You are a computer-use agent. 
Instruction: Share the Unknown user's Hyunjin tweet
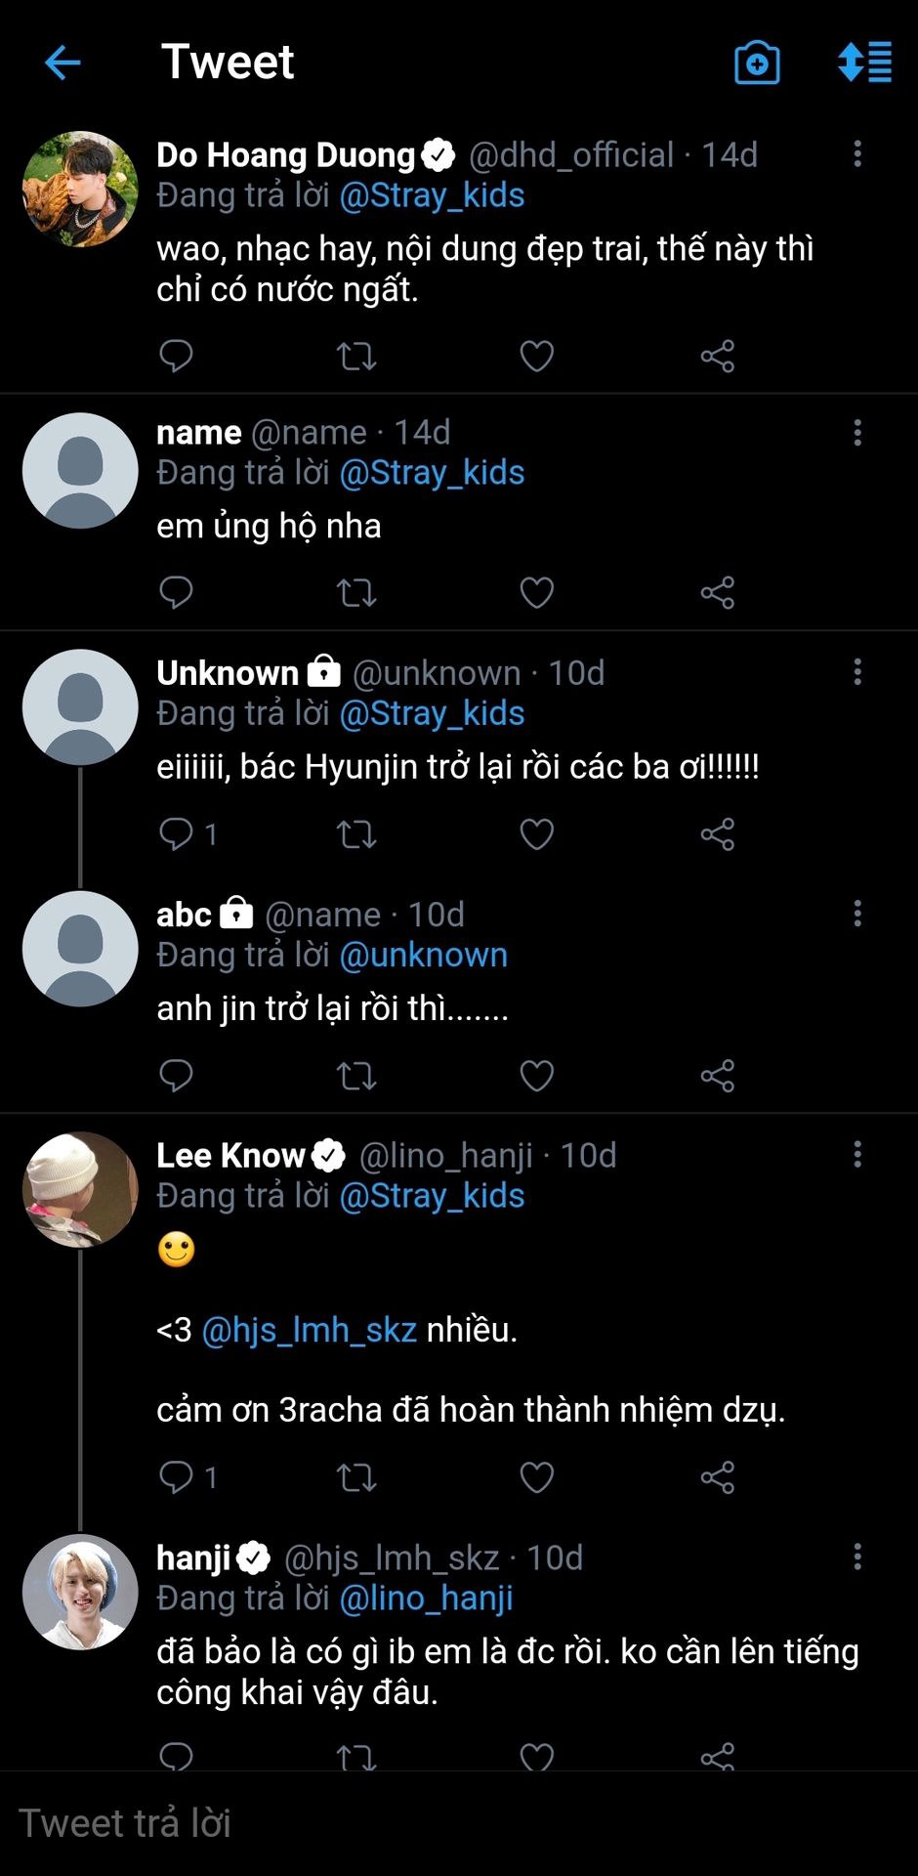pos(717,834)
